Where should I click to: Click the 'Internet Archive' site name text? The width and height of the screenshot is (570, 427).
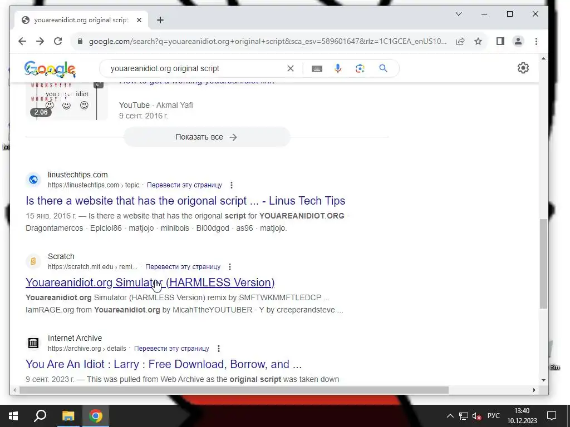click(x=75, y=338)
